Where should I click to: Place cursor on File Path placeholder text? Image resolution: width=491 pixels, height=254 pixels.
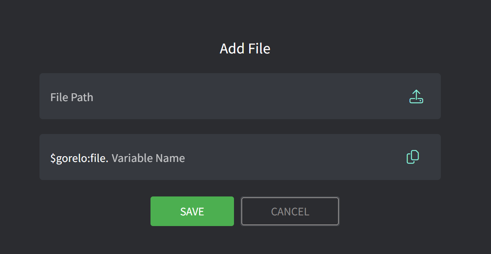coord(72,97)
